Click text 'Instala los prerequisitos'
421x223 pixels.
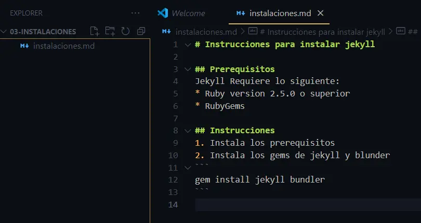click(x=272, y=143)
